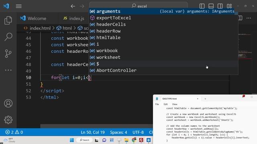
Task: Close the !DOCTYPE html Notepad tab
Action: tap(198, 99)
